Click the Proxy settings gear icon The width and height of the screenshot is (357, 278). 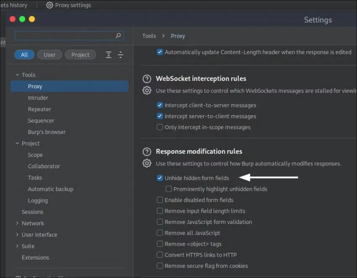pos(50,5)
